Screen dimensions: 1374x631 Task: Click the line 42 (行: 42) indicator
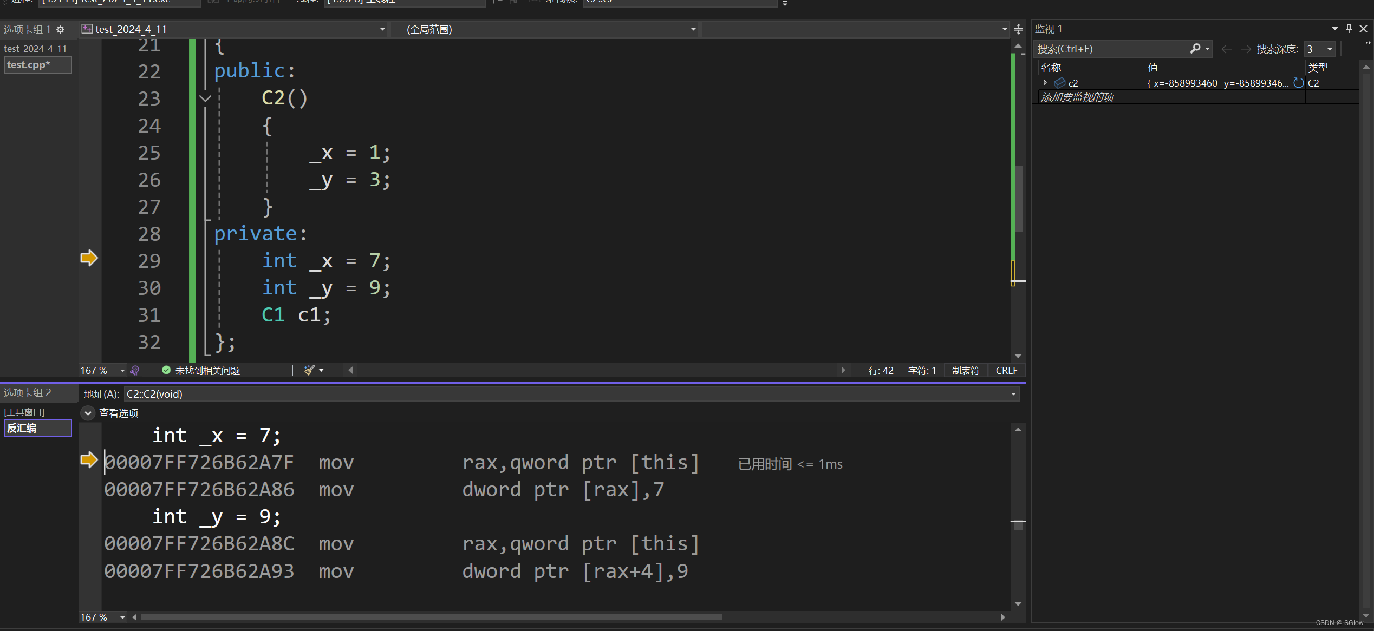click(x=881, y=371)
